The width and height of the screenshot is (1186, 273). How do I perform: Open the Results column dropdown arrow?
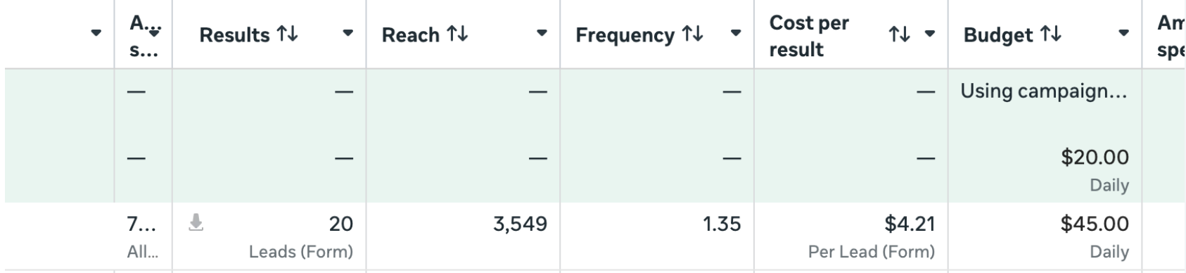coord(347,34)
